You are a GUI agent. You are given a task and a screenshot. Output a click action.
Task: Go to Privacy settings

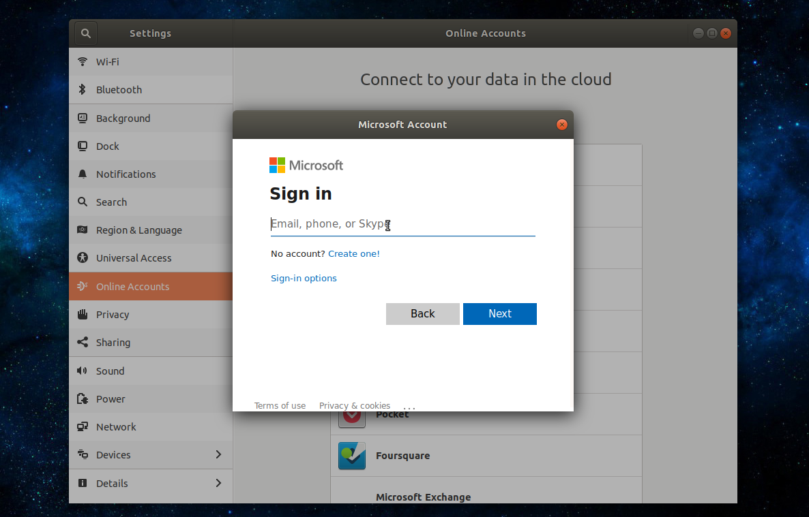tap(151, 315)
